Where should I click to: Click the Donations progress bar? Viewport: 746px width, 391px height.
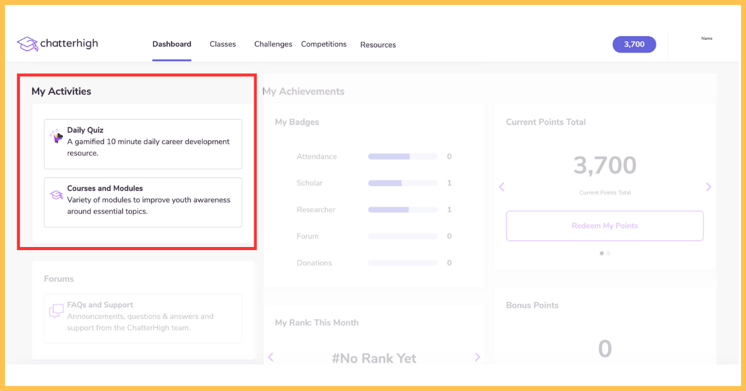tap(402, 263)
